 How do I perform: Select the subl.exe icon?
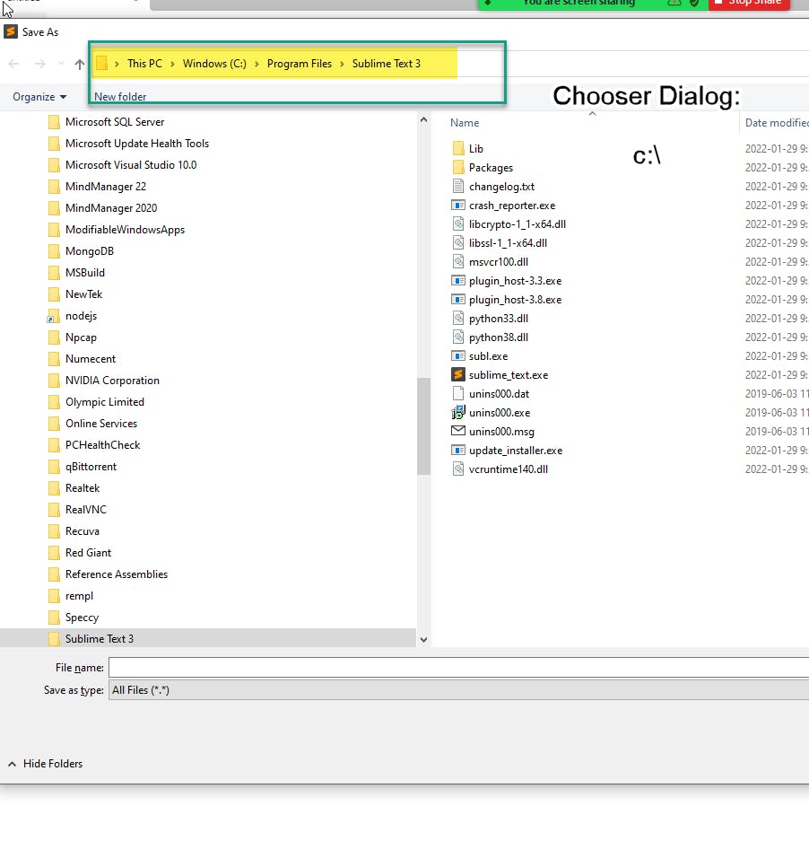[x=458, y=355]
